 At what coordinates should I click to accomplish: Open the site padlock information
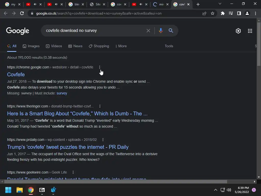(32, 13)
